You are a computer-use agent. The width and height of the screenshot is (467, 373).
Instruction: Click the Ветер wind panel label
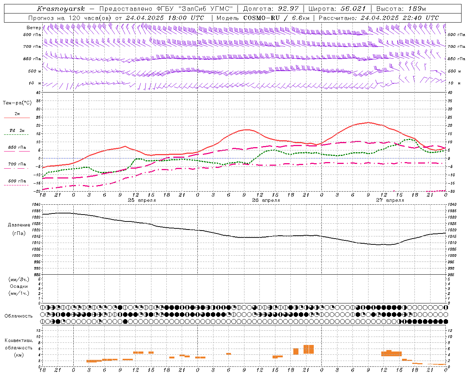pos(34,28)
